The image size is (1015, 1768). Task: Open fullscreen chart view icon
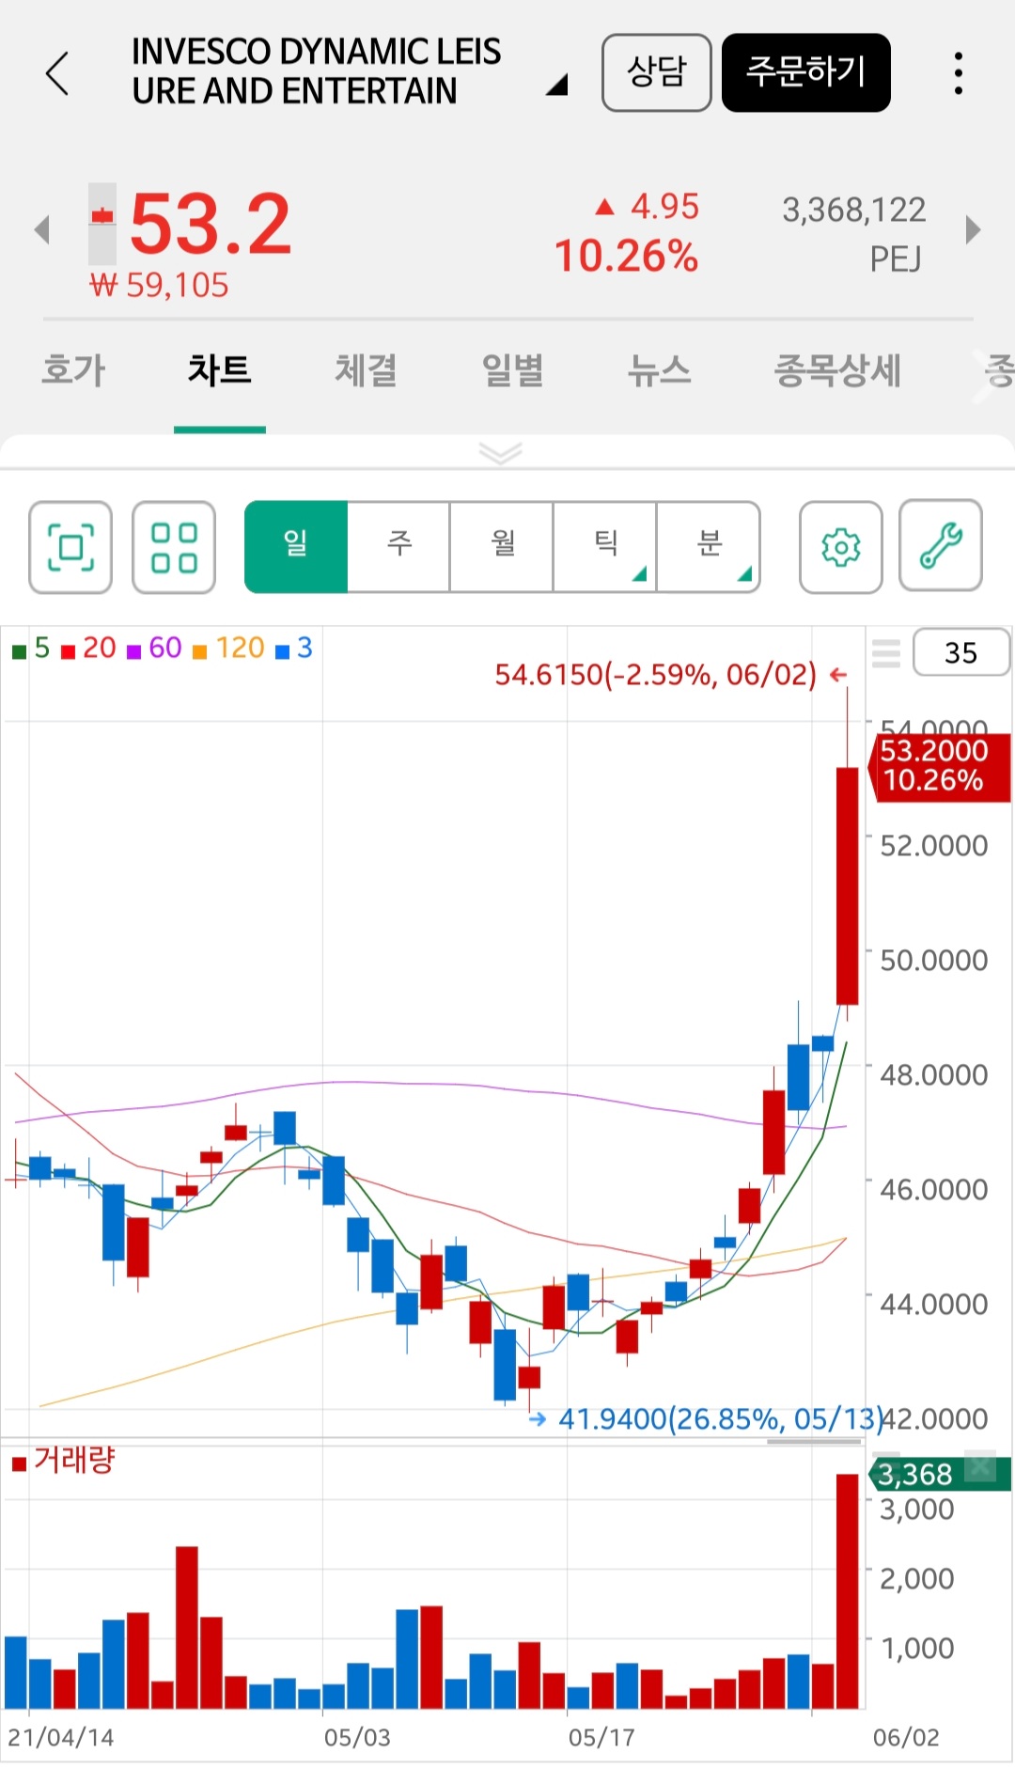tap(70, 547)
